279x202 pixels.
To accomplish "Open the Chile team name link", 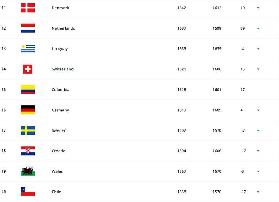I will [x=56, y=192].
